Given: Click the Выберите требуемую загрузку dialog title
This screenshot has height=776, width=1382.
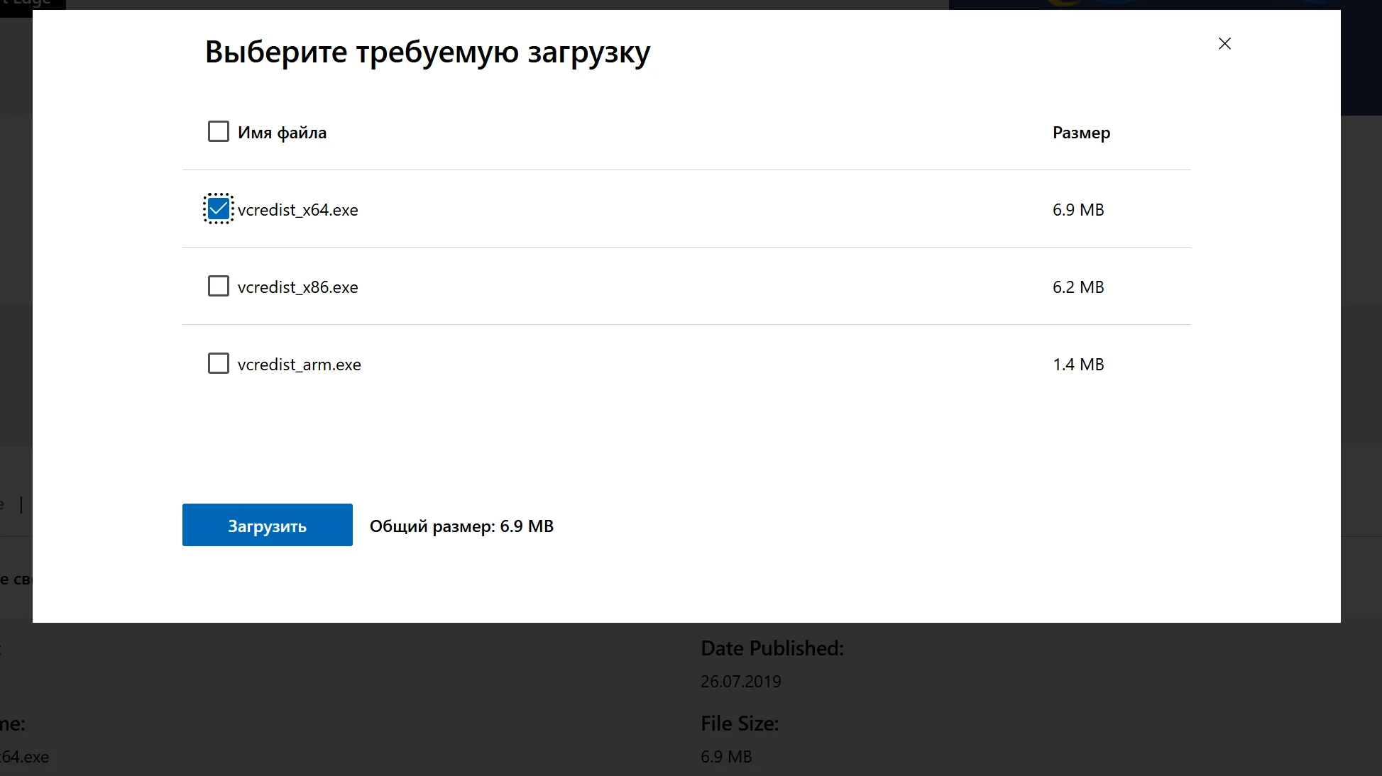Looking at the screenshot, I should pos(427,52).
